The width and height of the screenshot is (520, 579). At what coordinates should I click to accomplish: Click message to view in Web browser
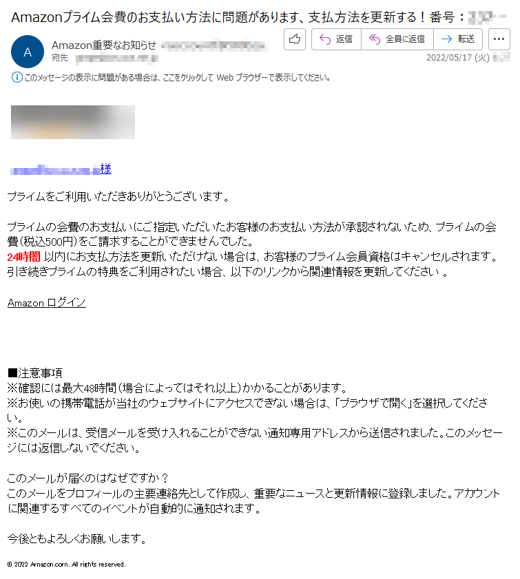[177, 78]
